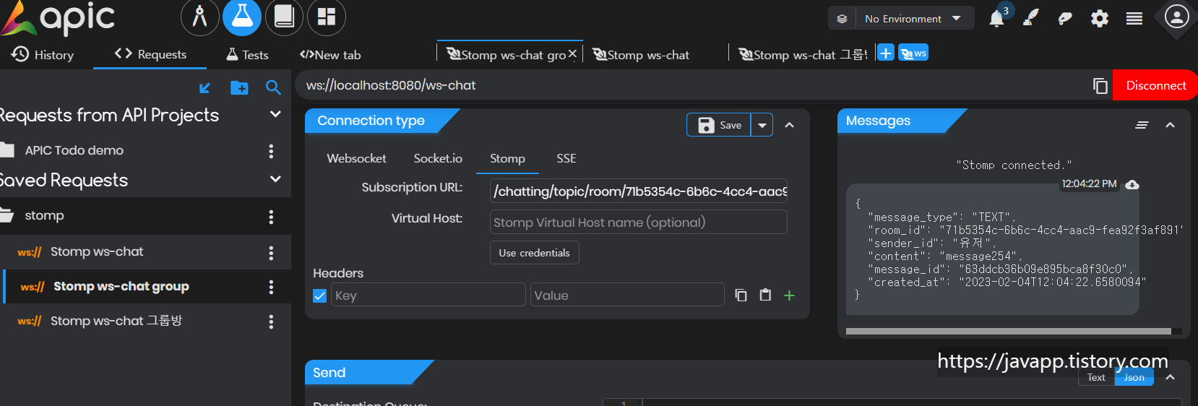The height and width of the screenshot is (406, 1198).
Task: Copy the websocket URL
Action: coord(1100,86)
